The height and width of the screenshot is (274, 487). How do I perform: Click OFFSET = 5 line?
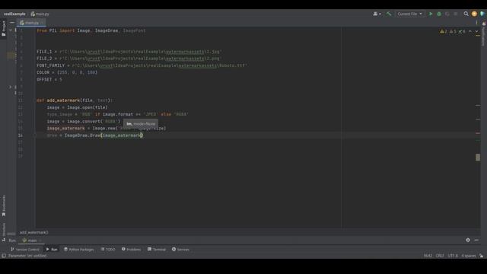[x=49, y=79]
